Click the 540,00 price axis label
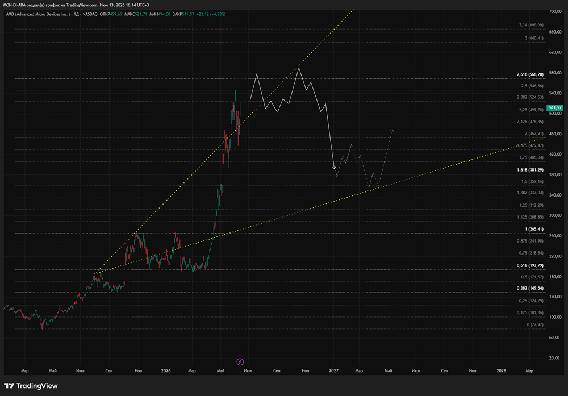 555,93
